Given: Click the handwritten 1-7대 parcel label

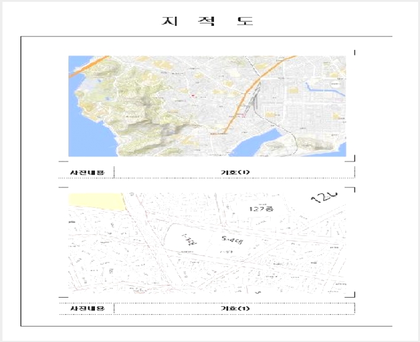Looking at the screenshot, I should 189,240.
